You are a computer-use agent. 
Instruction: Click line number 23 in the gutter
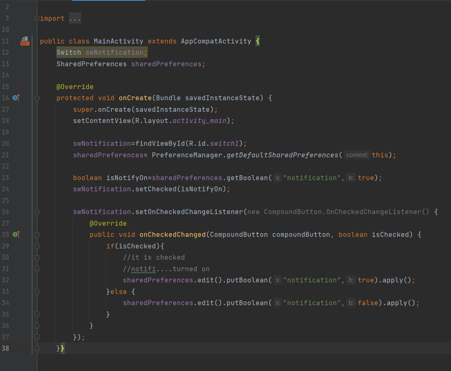[x=6, y=178]
